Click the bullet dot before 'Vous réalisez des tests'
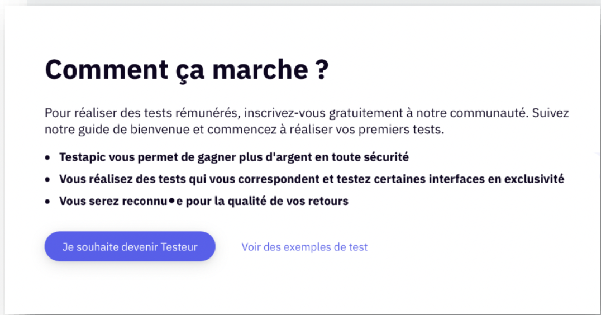 pos(47,180)
